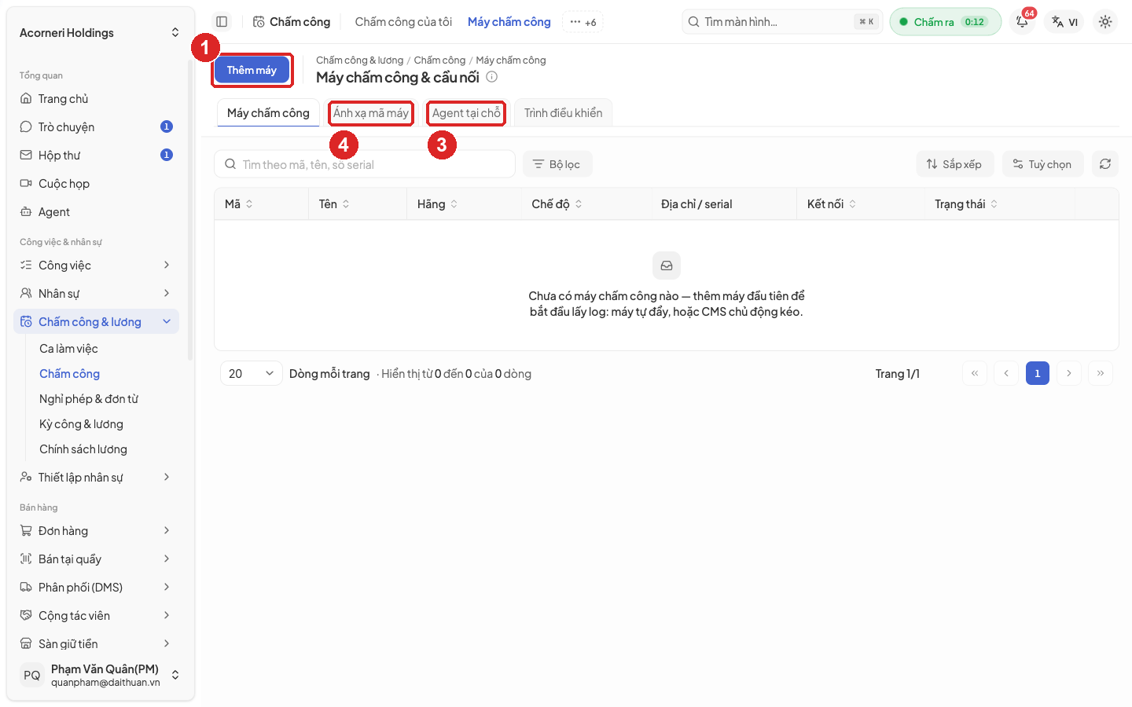Expand the Nhân sự menu
The height and width of the screenshot is (707, 1132).
point(96,294)
